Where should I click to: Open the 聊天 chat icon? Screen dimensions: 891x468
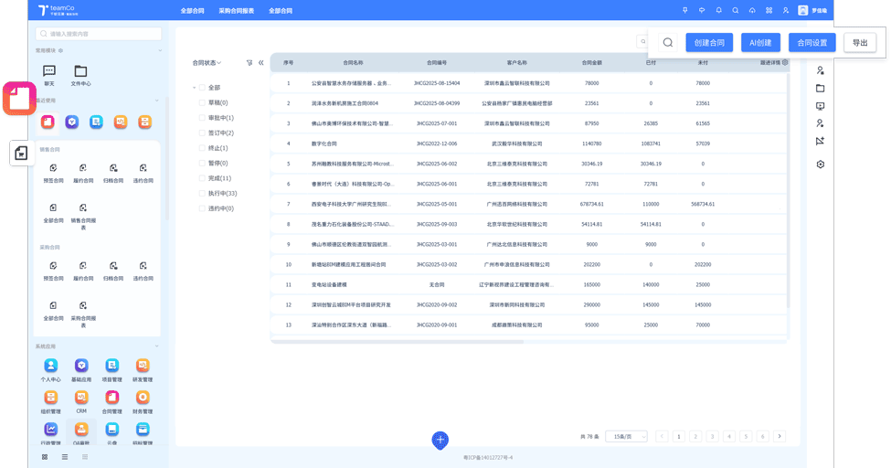tap(49, 71)
